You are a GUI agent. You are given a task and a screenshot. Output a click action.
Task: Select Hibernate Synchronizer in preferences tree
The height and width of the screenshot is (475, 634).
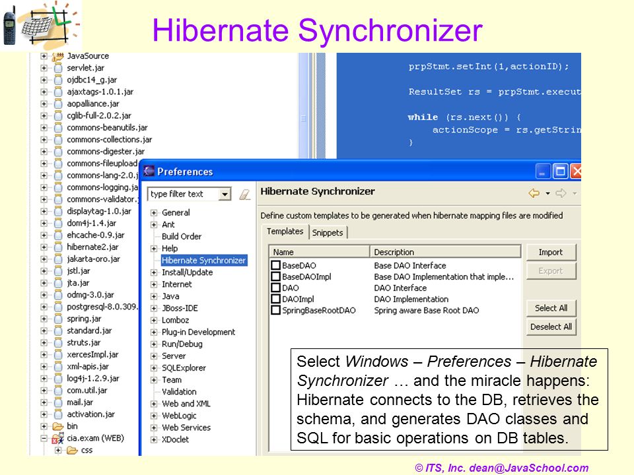204,261
